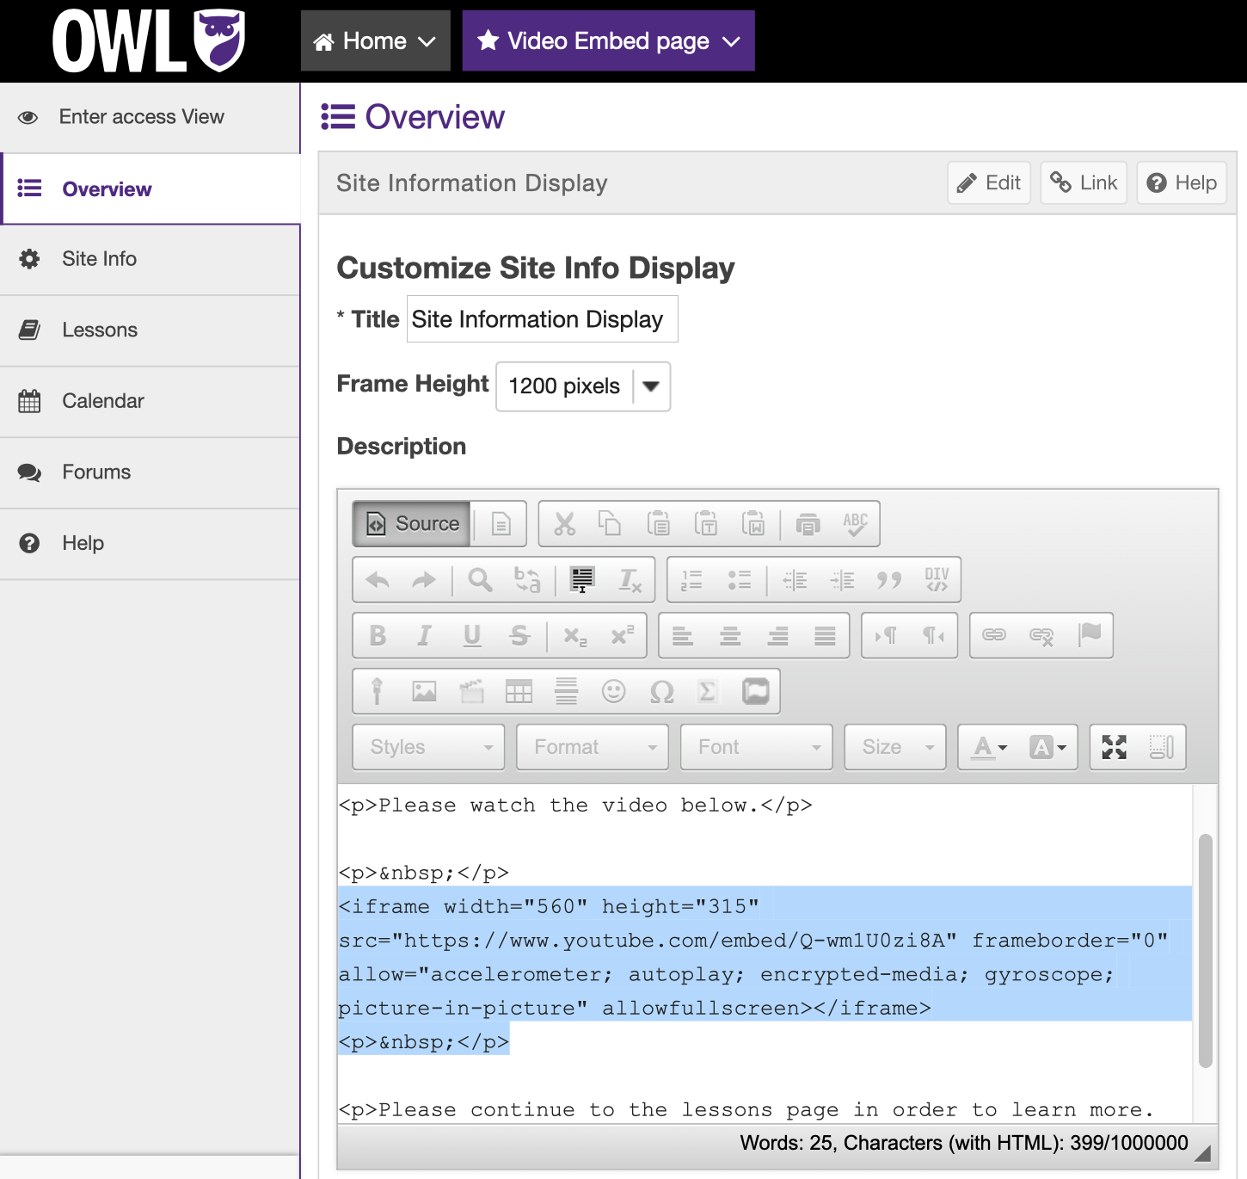Image resolution: width=1247 pixels, height=1179 pixels.
Task: Click the Title input field
Action: (542, 319)
